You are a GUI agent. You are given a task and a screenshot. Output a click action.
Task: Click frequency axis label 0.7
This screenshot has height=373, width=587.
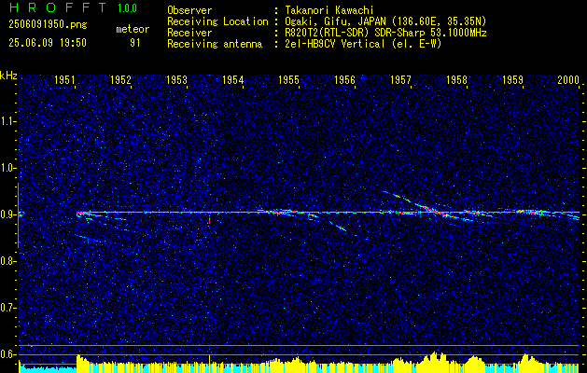coord(7,308)
